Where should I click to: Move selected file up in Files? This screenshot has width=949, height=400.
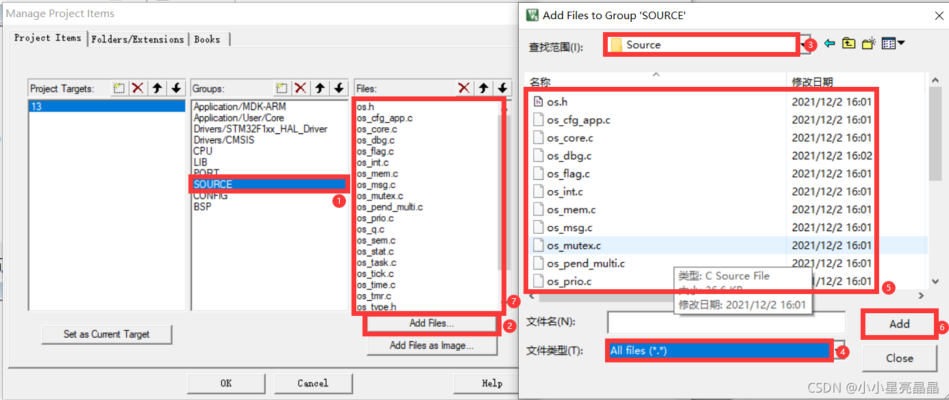[x=484, y=88]
